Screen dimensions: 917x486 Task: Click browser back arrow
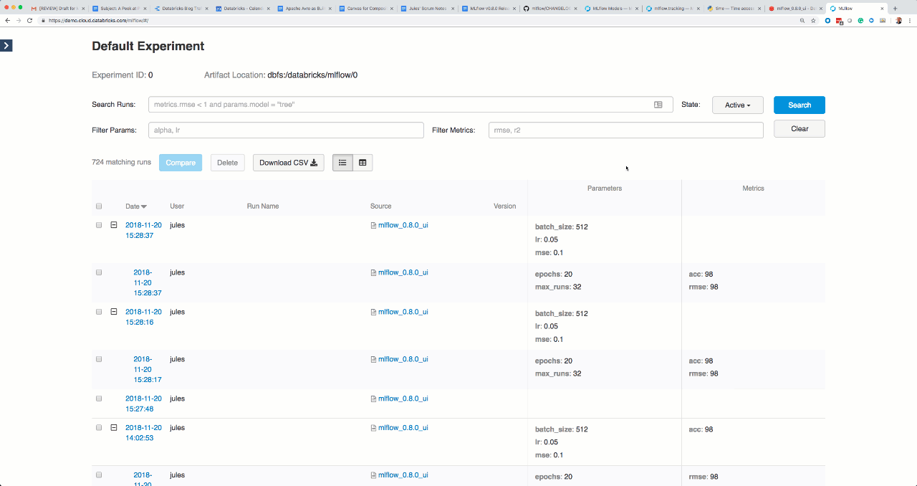click(x=8, y=21)
